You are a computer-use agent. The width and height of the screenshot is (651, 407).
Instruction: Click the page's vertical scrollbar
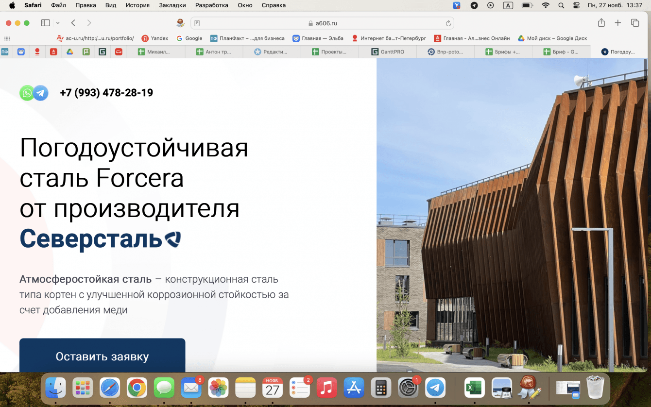(x=646, y=70)
